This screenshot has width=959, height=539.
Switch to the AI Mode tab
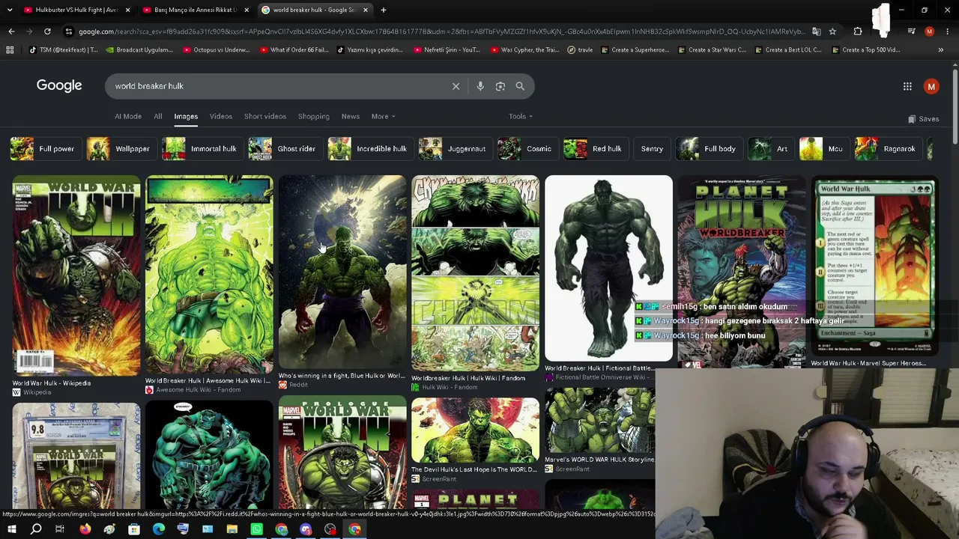128,117
